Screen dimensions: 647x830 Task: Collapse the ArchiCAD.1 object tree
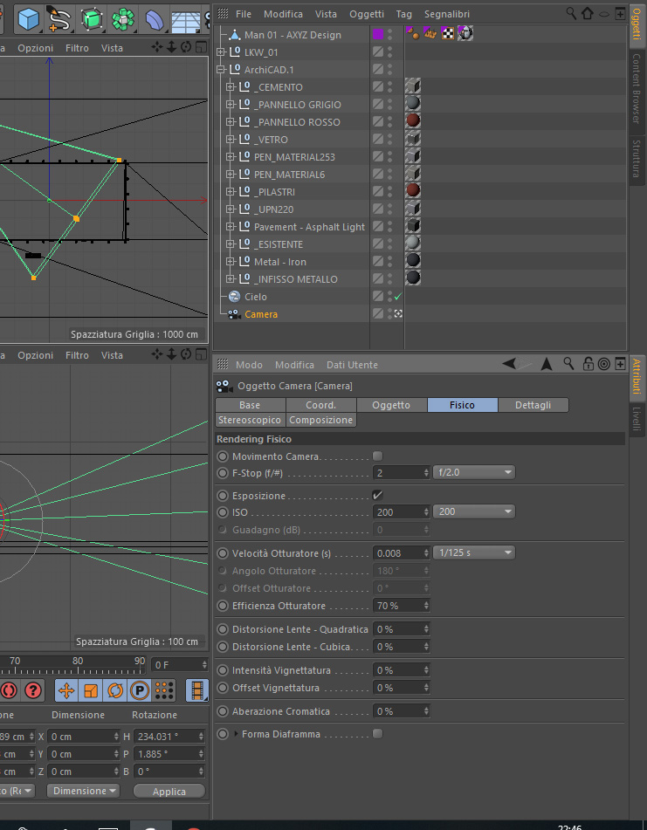pos(221,69)
